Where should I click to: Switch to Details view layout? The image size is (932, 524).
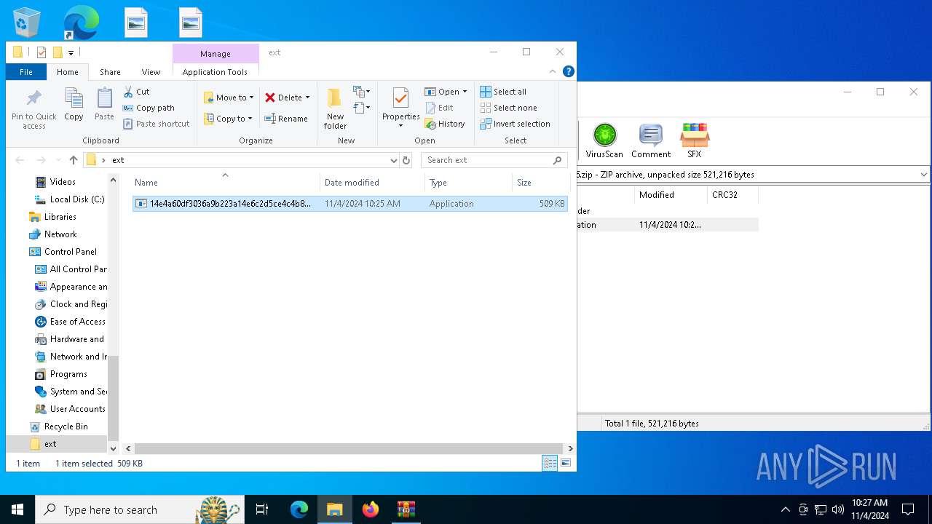click(550, 463)
